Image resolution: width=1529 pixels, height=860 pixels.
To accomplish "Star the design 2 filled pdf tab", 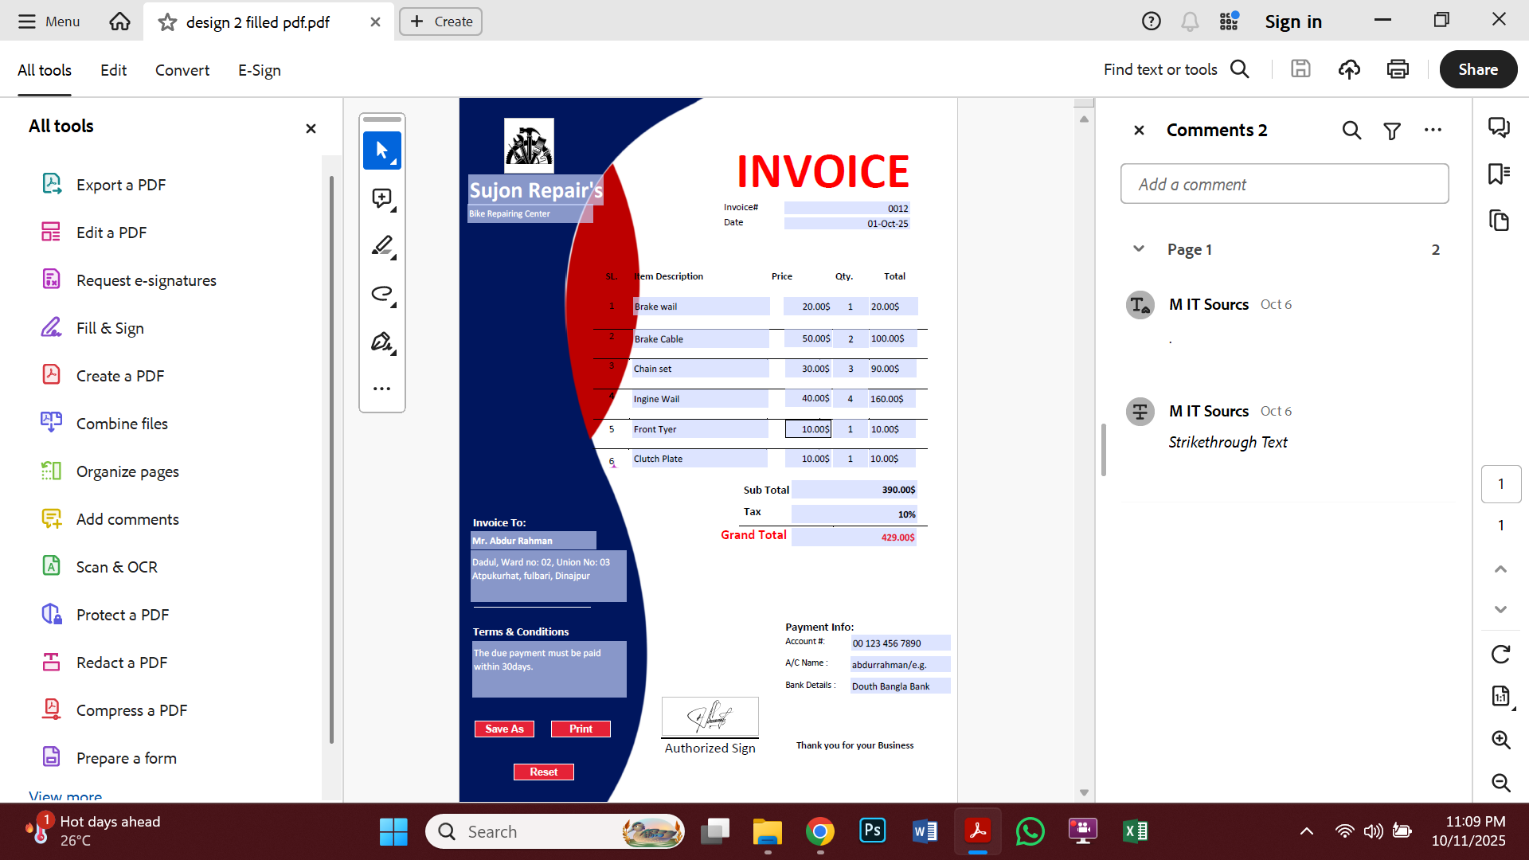I will point(167,22).
